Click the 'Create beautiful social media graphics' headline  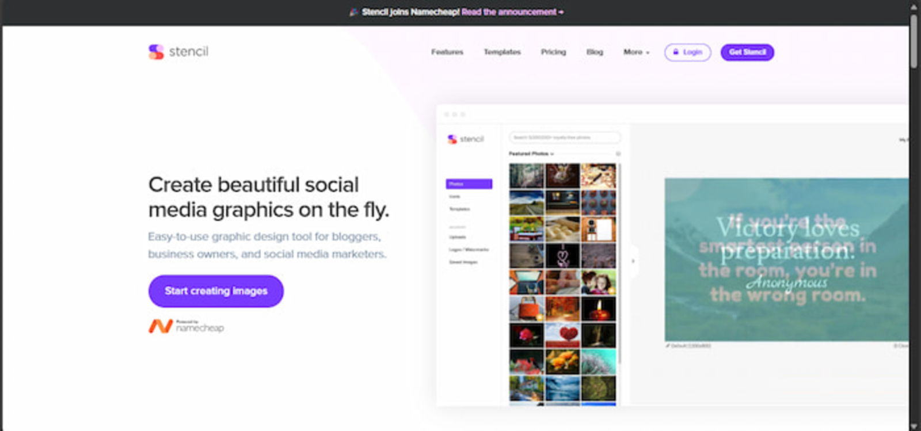[268, 197]
